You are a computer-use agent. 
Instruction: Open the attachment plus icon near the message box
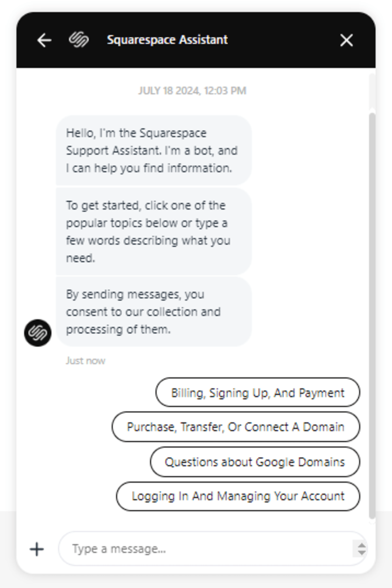tap(36, 549)
